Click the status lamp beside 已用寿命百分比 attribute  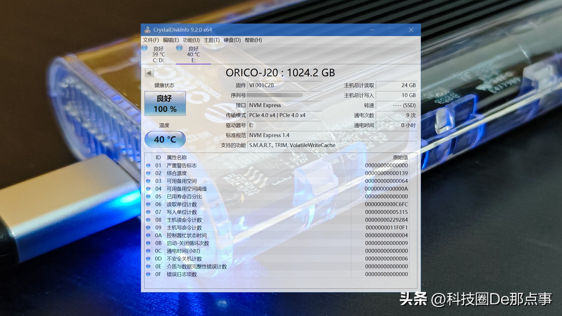click(149, 196)
